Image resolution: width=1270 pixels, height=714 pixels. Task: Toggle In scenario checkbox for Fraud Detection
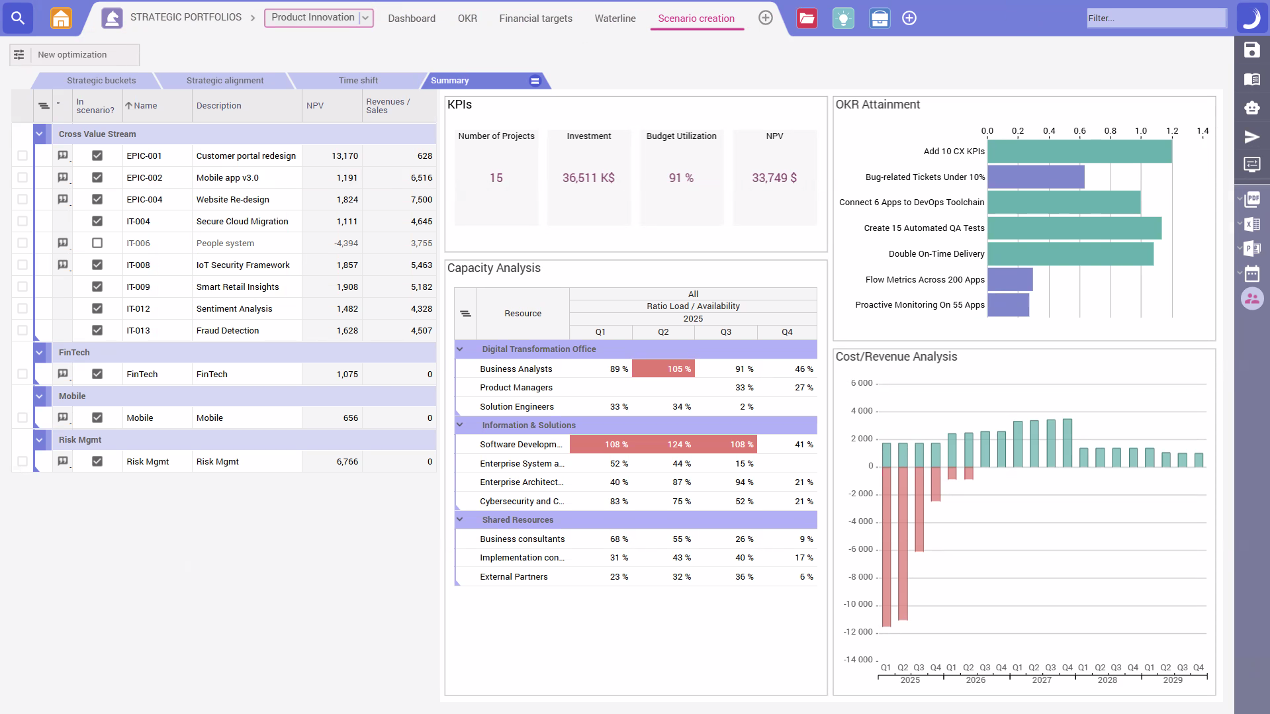(x=97, y=330)
